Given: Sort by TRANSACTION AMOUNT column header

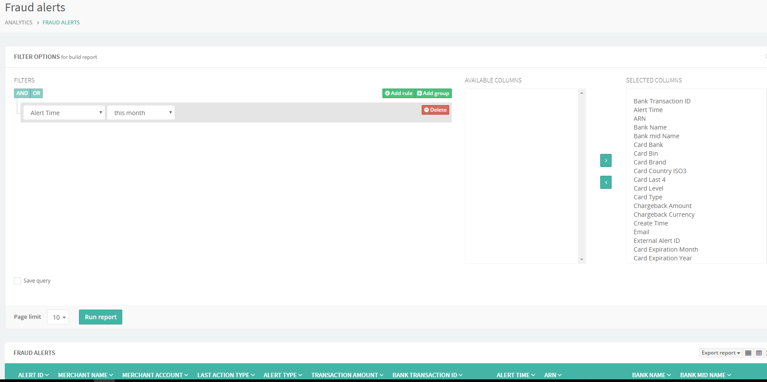Looking at the screenshot, I should [x=347, y=375].
